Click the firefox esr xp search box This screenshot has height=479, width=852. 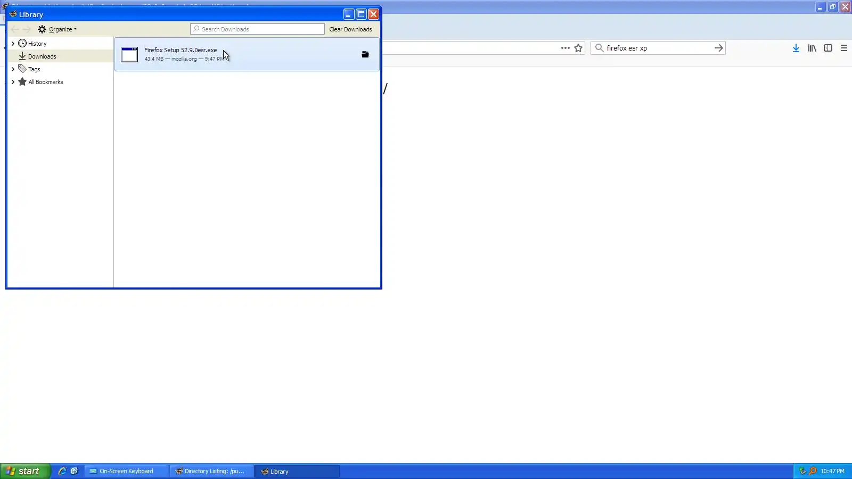[x=658, y=48]
